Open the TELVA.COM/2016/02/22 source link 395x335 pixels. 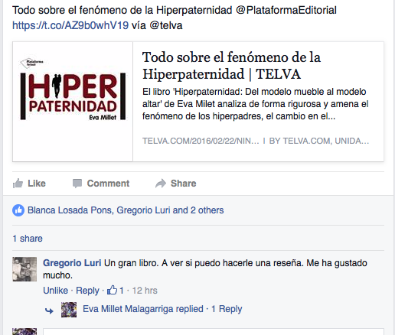(x=201, y=141)
